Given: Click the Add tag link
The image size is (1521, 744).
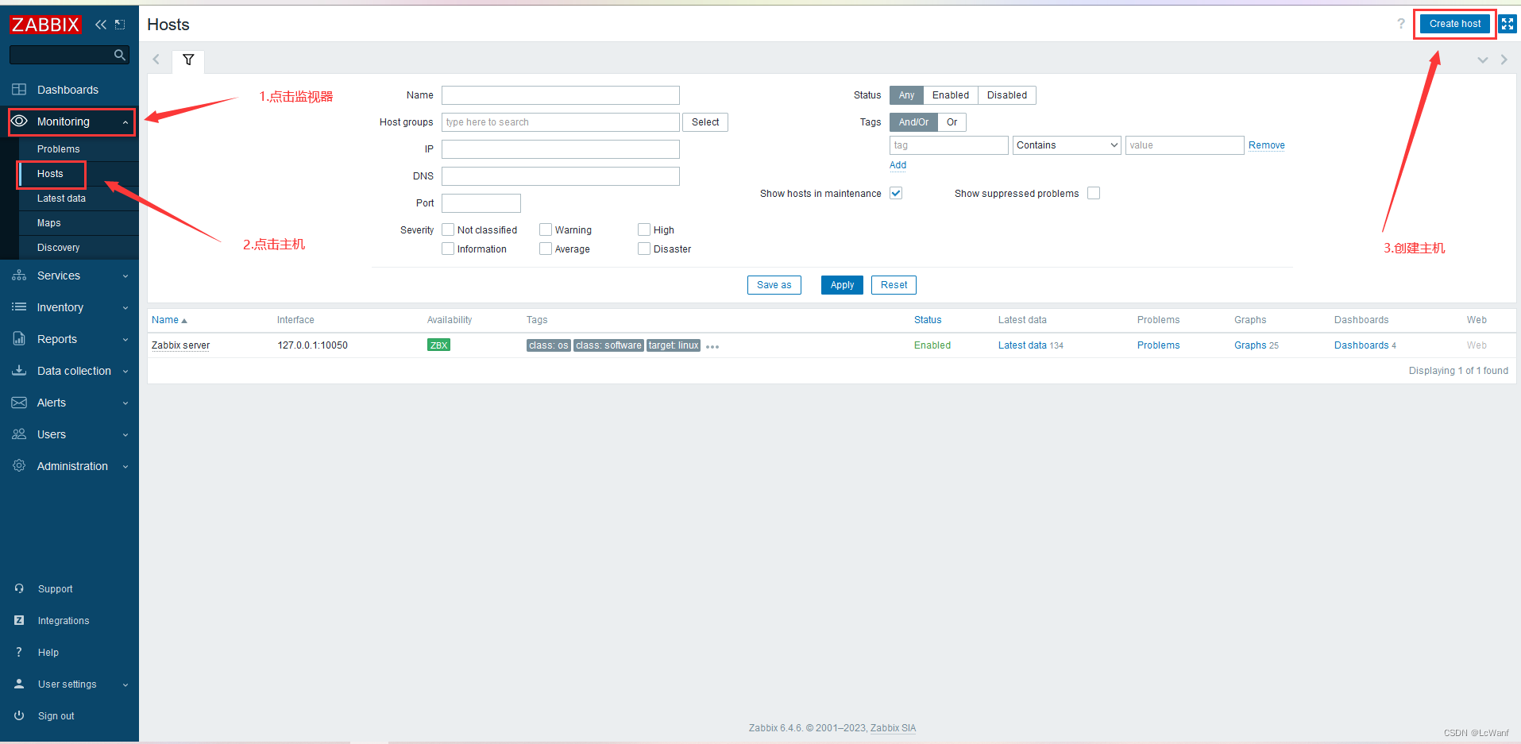Looking at the screenshot, I should 898,165.
